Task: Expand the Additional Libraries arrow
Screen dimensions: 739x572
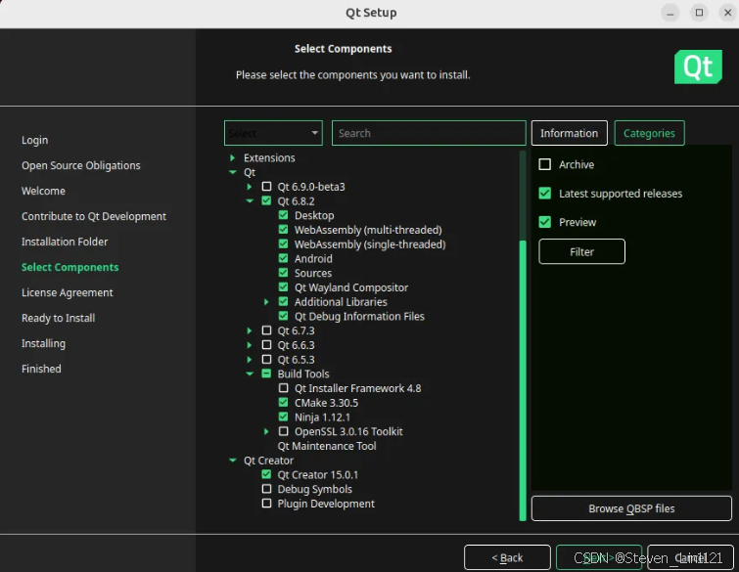Action: (266, 302)
